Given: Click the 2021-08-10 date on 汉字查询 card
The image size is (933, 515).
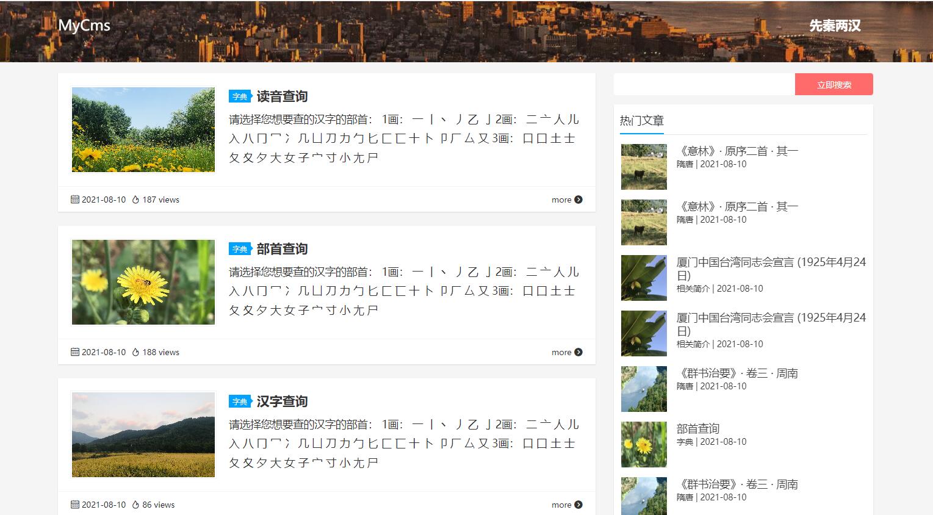Looking at the screenshot, I should click(104, 505).
